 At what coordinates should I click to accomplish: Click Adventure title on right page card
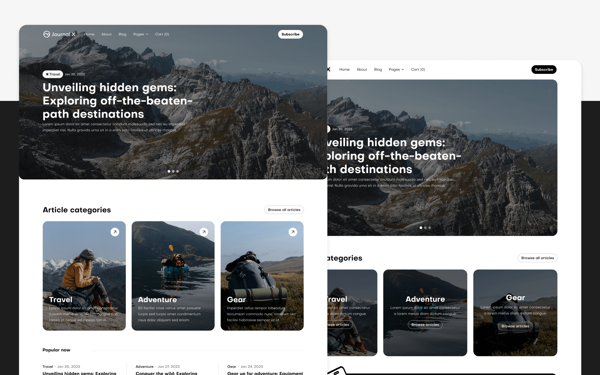(x=425, y=299)
